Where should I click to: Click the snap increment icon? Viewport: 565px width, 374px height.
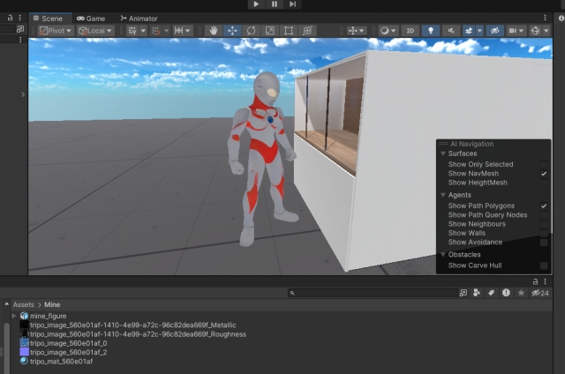pyautogui.click(x=155, y=31)
